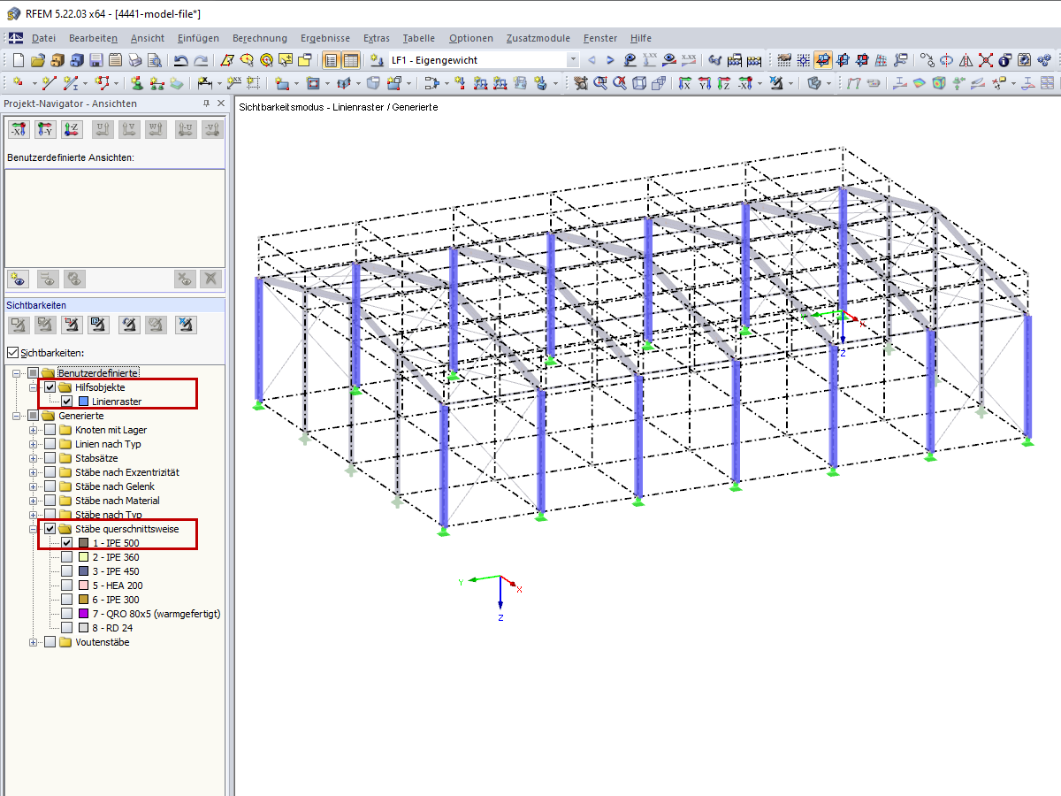Create new user-defined view (eye icon)
The width and height of the screenshot is (1061, 796).
point(19,279)
